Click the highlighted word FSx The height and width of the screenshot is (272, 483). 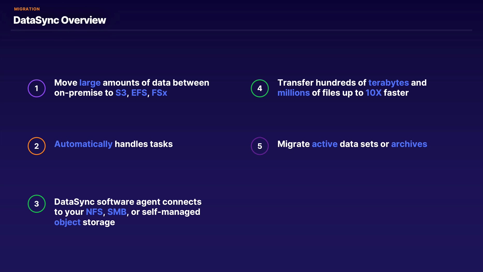(x=159, y=93)
